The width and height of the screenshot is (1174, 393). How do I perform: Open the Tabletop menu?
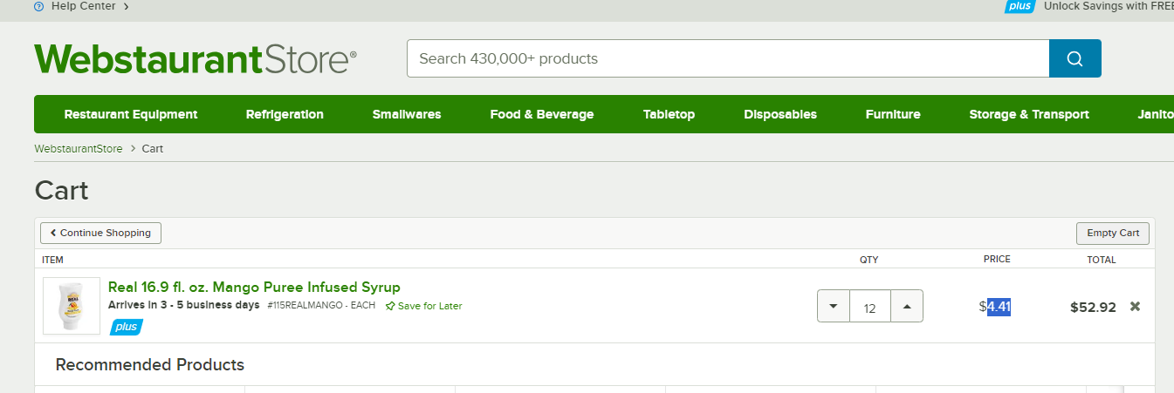point(669,114)
